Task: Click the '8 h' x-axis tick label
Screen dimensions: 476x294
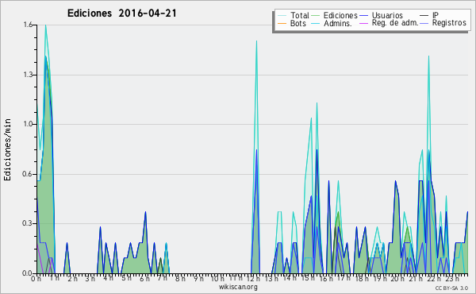Action: click(181, 279)
